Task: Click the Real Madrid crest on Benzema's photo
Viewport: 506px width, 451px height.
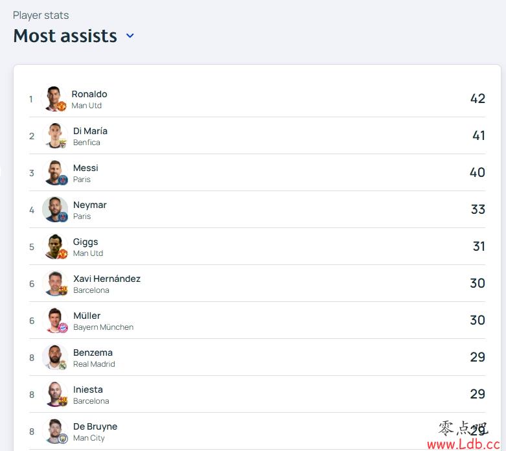Action: pyautogui.click(x=63, y=365)
